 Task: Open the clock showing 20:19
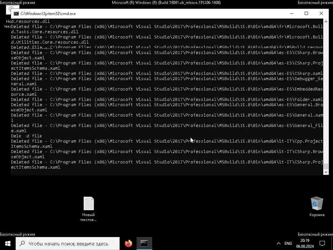(305, 241)
